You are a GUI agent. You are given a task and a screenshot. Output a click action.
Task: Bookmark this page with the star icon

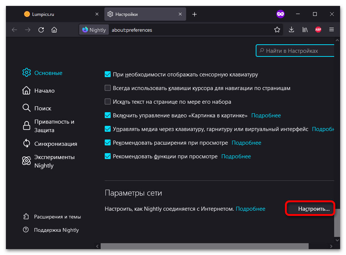[277, 30]
